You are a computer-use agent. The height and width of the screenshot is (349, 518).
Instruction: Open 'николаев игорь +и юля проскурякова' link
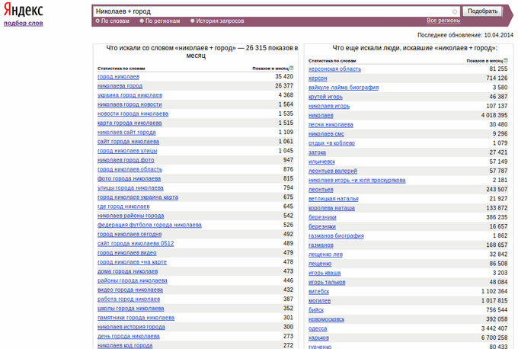357,180
